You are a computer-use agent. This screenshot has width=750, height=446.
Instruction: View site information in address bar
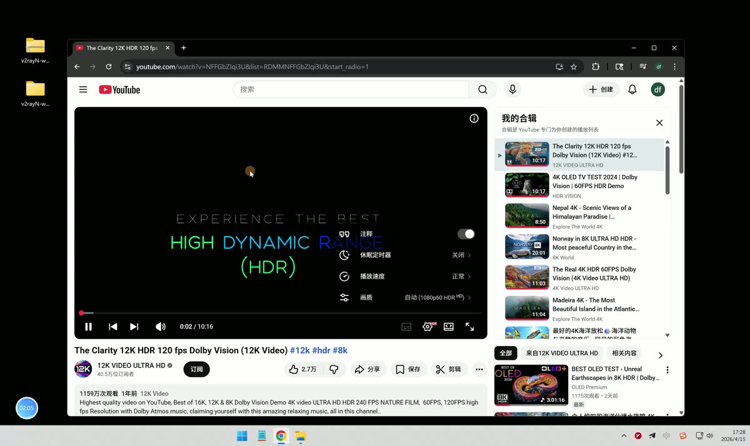pos(127,67)
